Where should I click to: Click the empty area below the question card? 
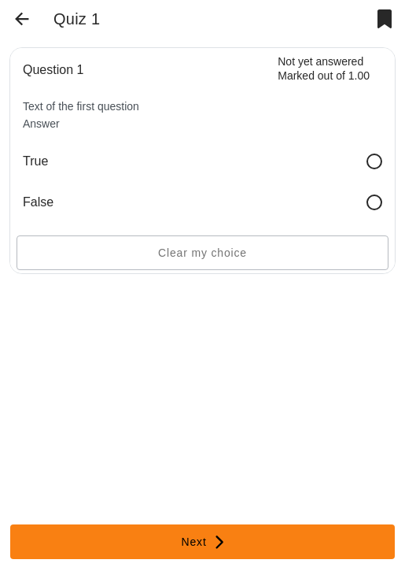[203, 398]
